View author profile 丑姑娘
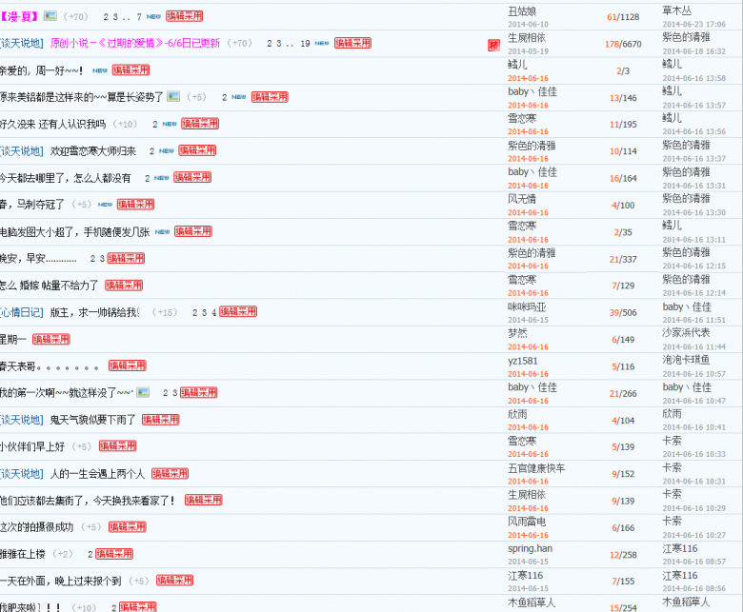Viewport: 743px width, 612px height. [525, 10]
